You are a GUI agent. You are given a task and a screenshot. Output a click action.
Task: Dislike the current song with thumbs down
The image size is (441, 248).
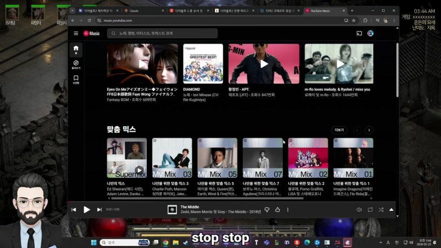[267, 210]
